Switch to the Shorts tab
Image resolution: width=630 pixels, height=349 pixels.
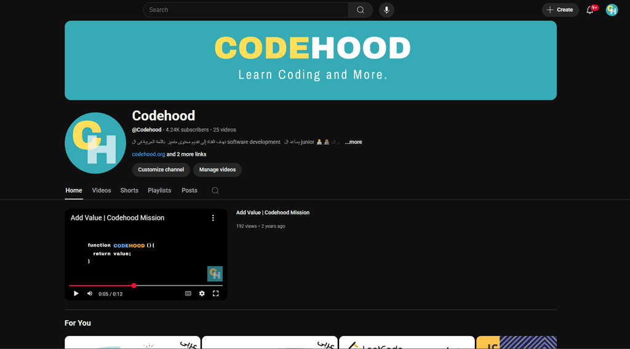(129, 191)
